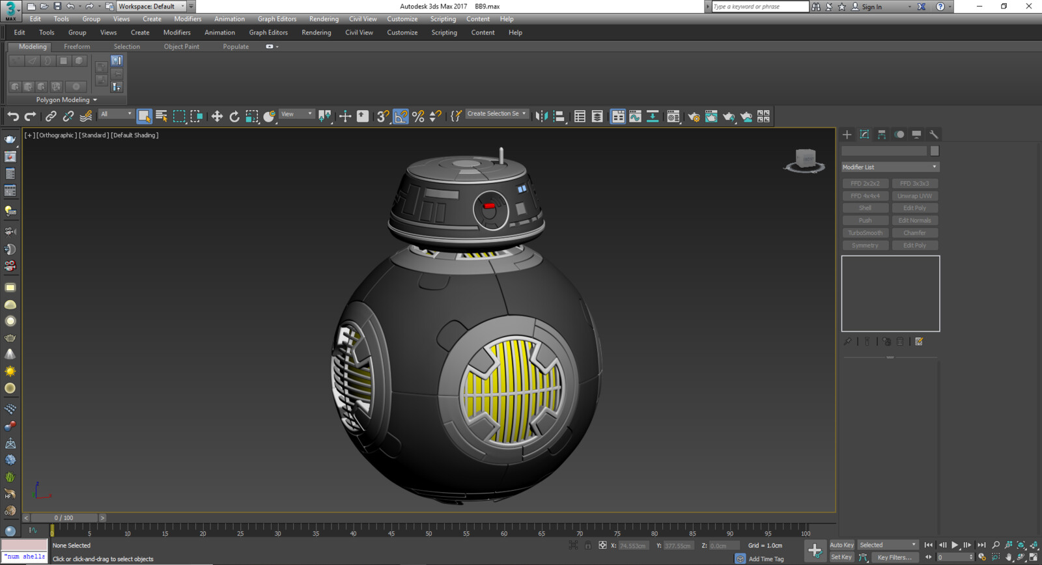Click the Align tool icon
This screenshot has width=1042, height=565.
click(x=559, y=117)
